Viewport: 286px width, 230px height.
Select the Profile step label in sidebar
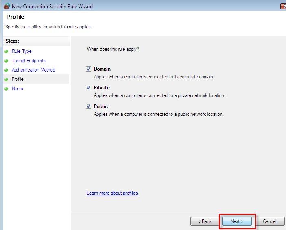(17, 79)
